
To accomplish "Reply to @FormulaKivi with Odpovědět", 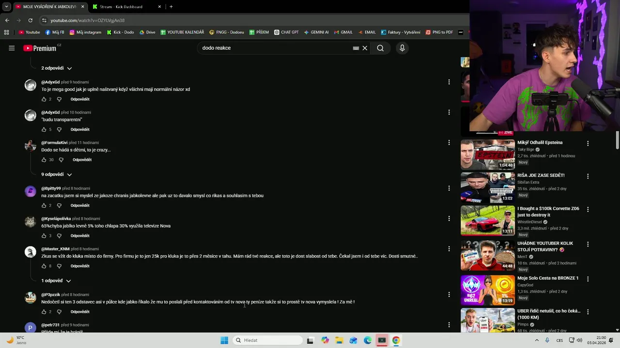I will 82,159.
